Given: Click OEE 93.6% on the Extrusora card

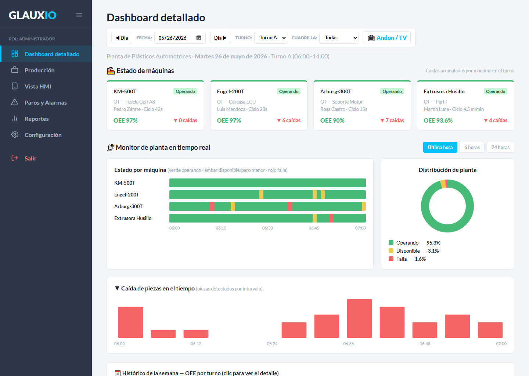Looking at the screenshot, I should click(x=438, y=120).
